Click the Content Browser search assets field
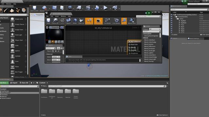Viewport: 209px width, 117px height. coord(107,86)
